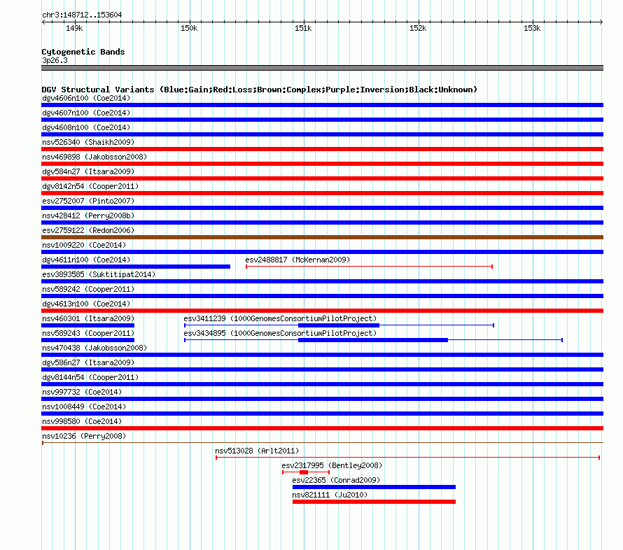The image size is (623, 550).
Task: Click the 149k ruler tick label
Action: pos(74,28)
